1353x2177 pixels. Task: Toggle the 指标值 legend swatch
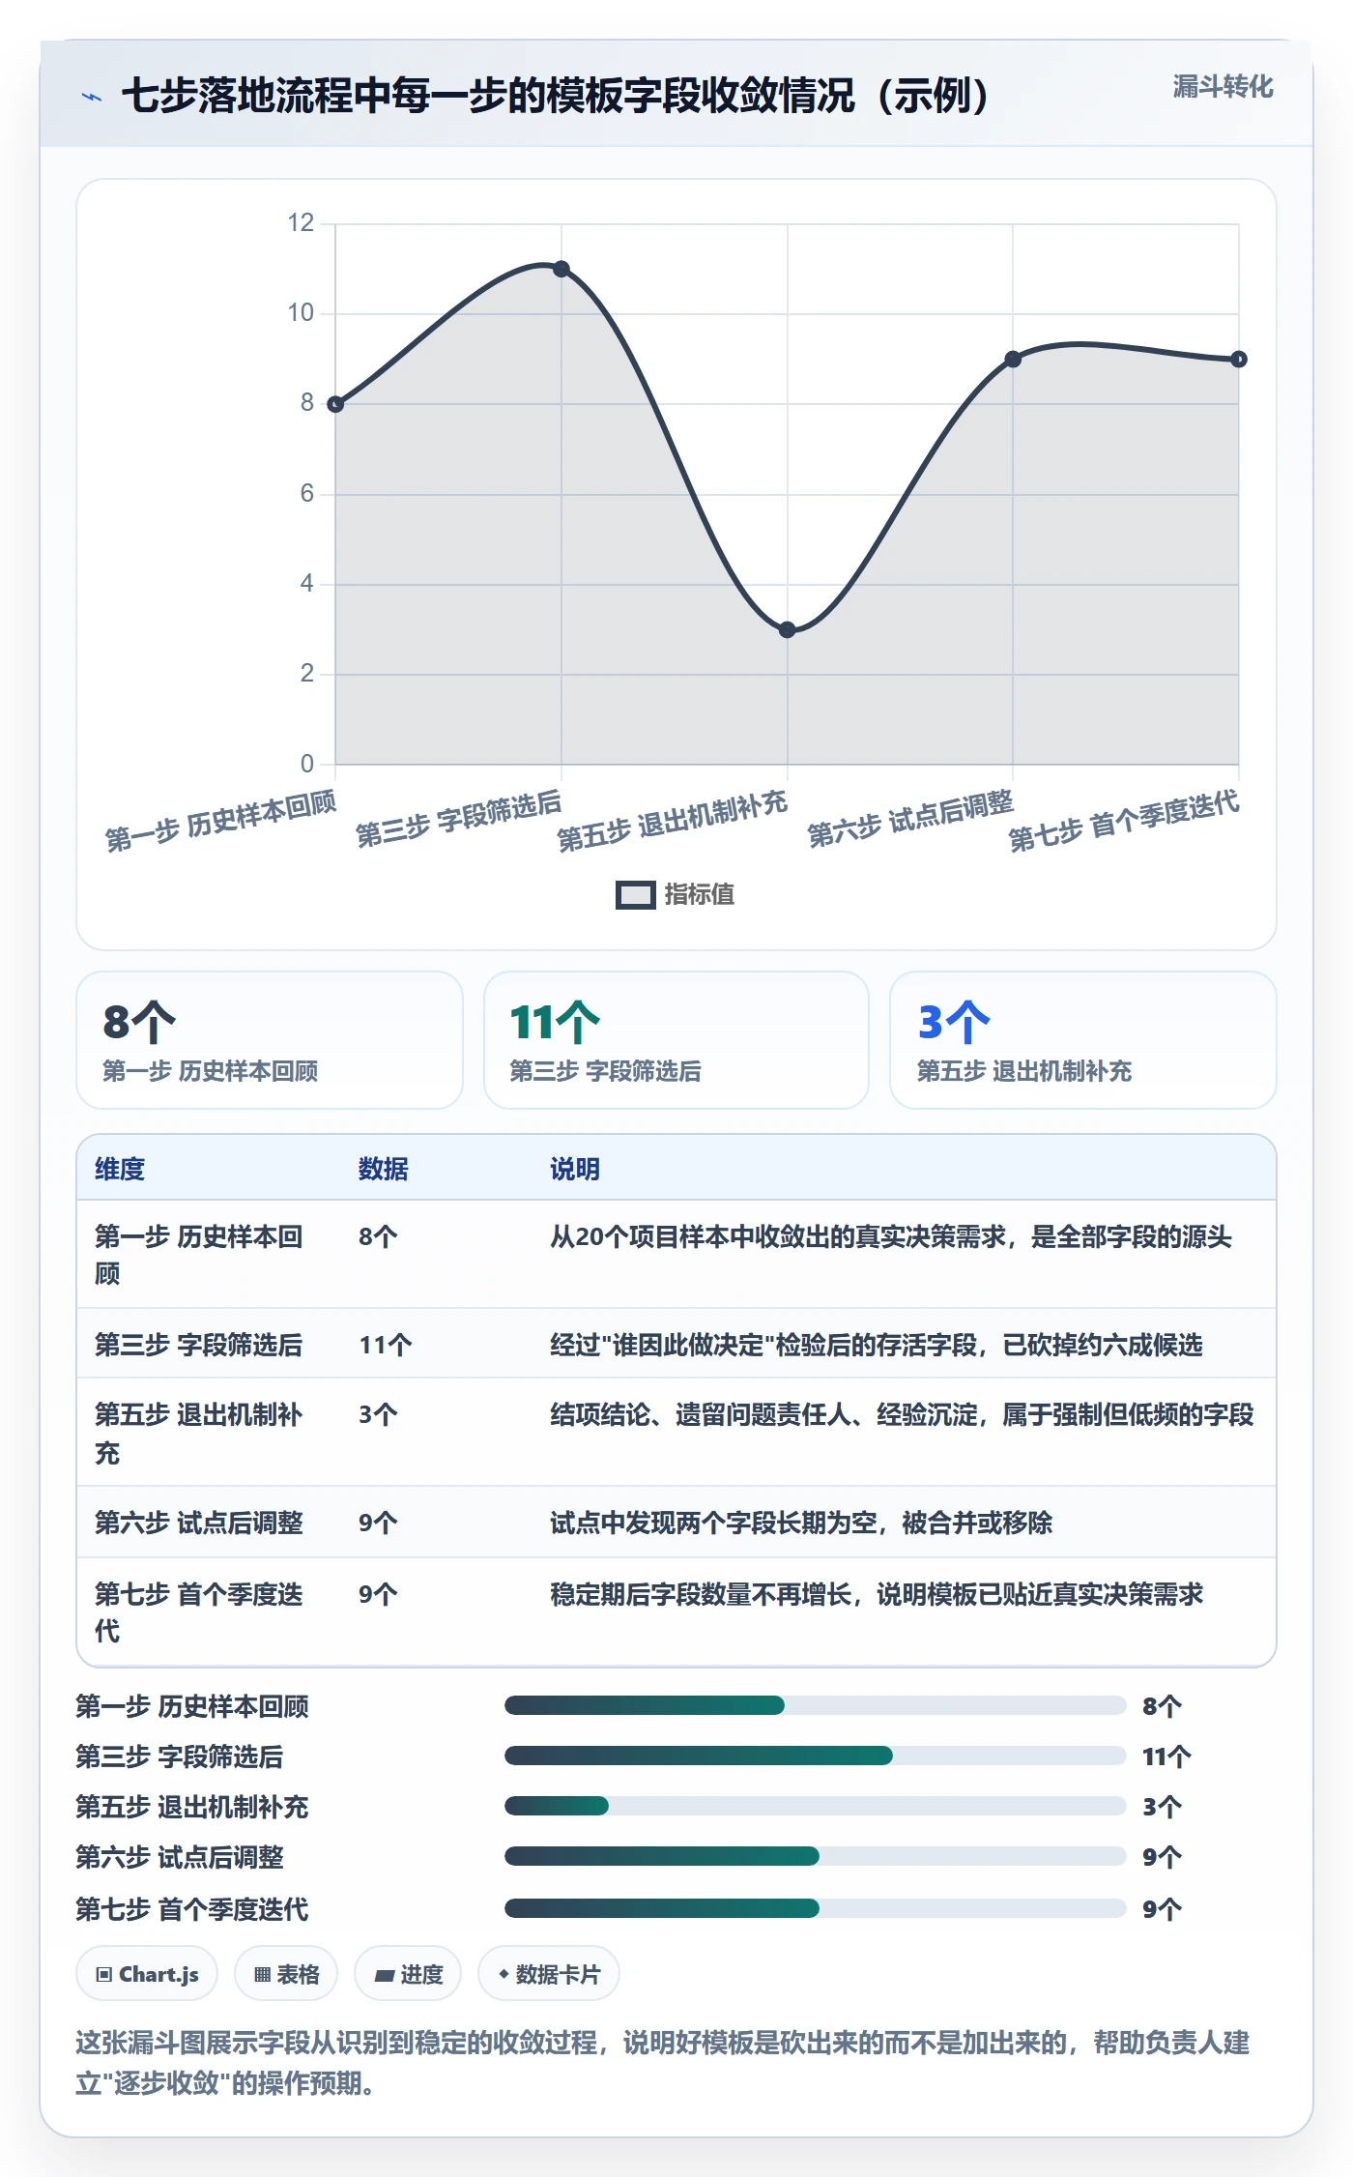(636, 895)
